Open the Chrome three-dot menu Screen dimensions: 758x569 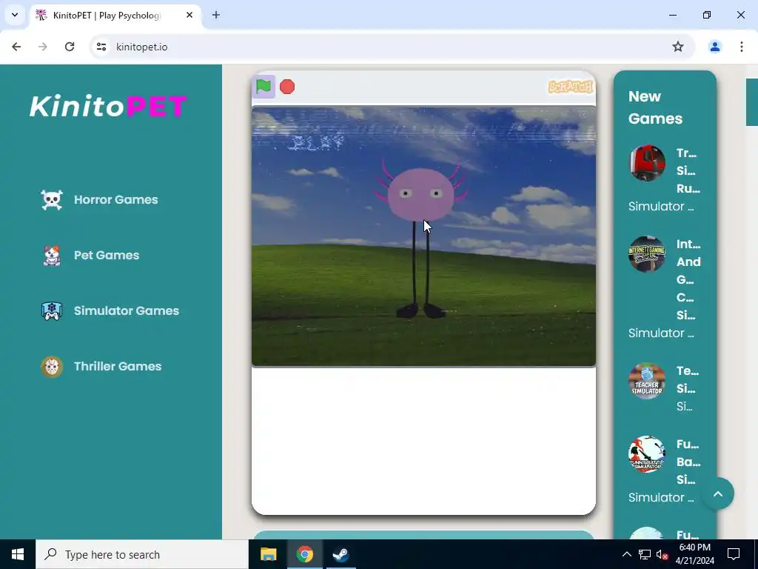(742, 47)
